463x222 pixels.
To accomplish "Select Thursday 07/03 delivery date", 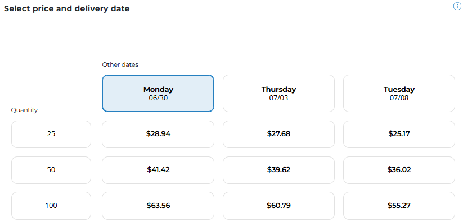I will tap(278, 93).
